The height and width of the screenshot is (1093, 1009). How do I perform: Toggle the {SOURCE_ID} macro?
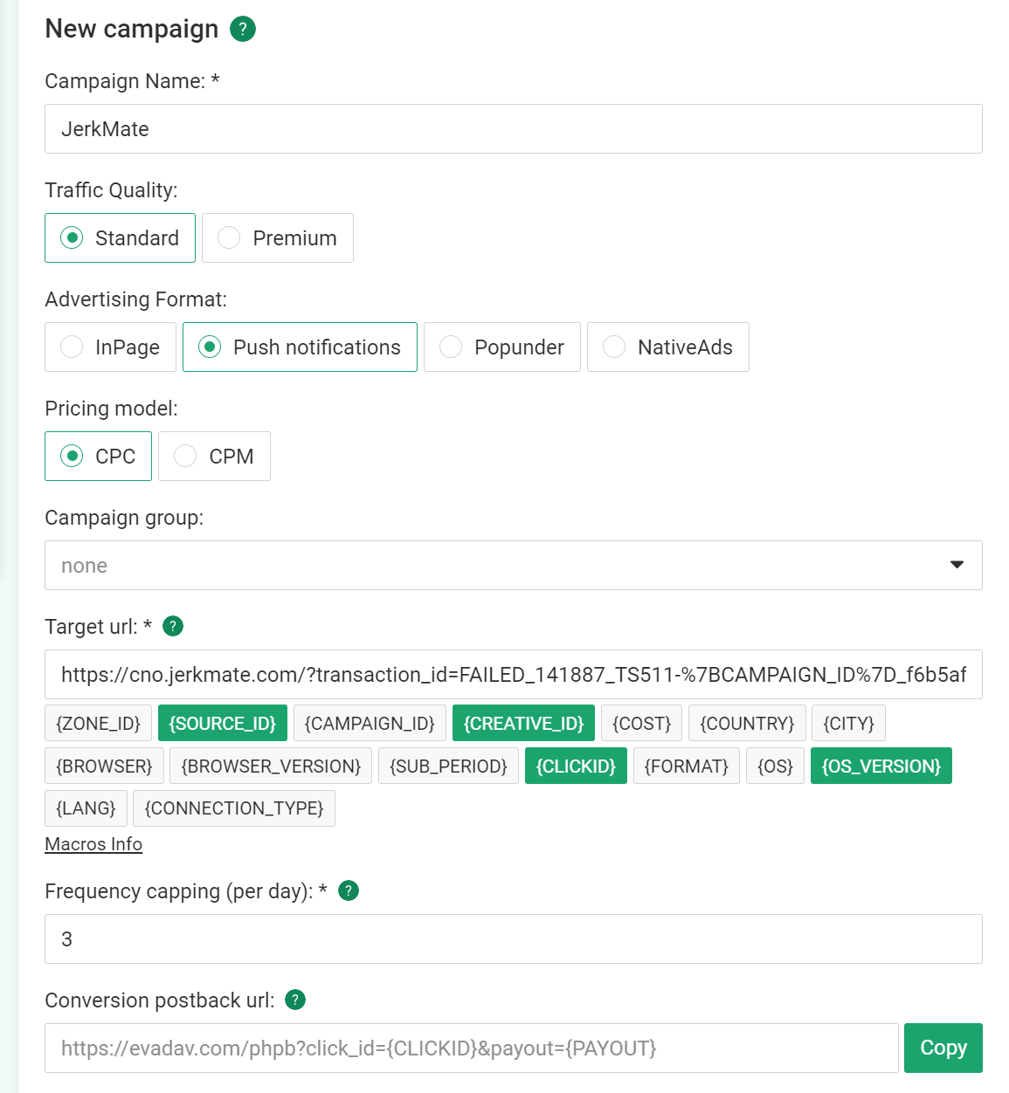pyautogui.click(x=223, y=723)
